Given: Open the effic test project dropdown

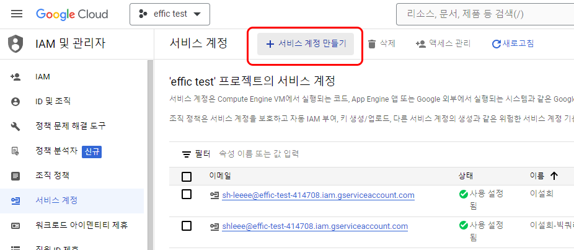Looking at the screenshot, I should click(x=170, y=14).
